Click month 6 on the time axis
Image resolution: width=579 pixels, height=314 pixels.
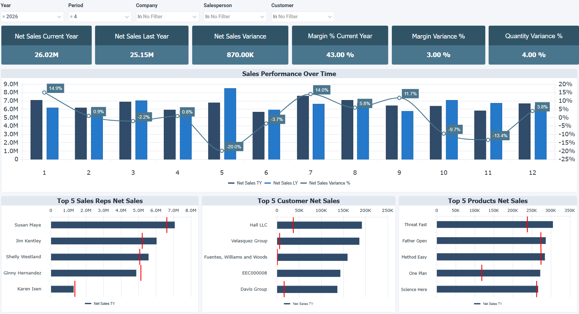(266, 173)
